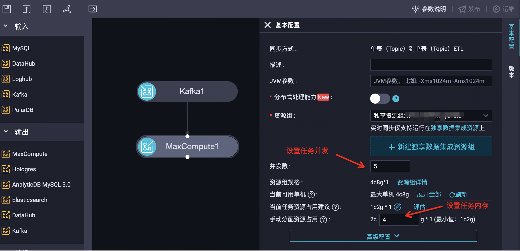Click the import arrow icon in toolbar
The width and height of the screenshot is (520, 251).
click(93, 9)
